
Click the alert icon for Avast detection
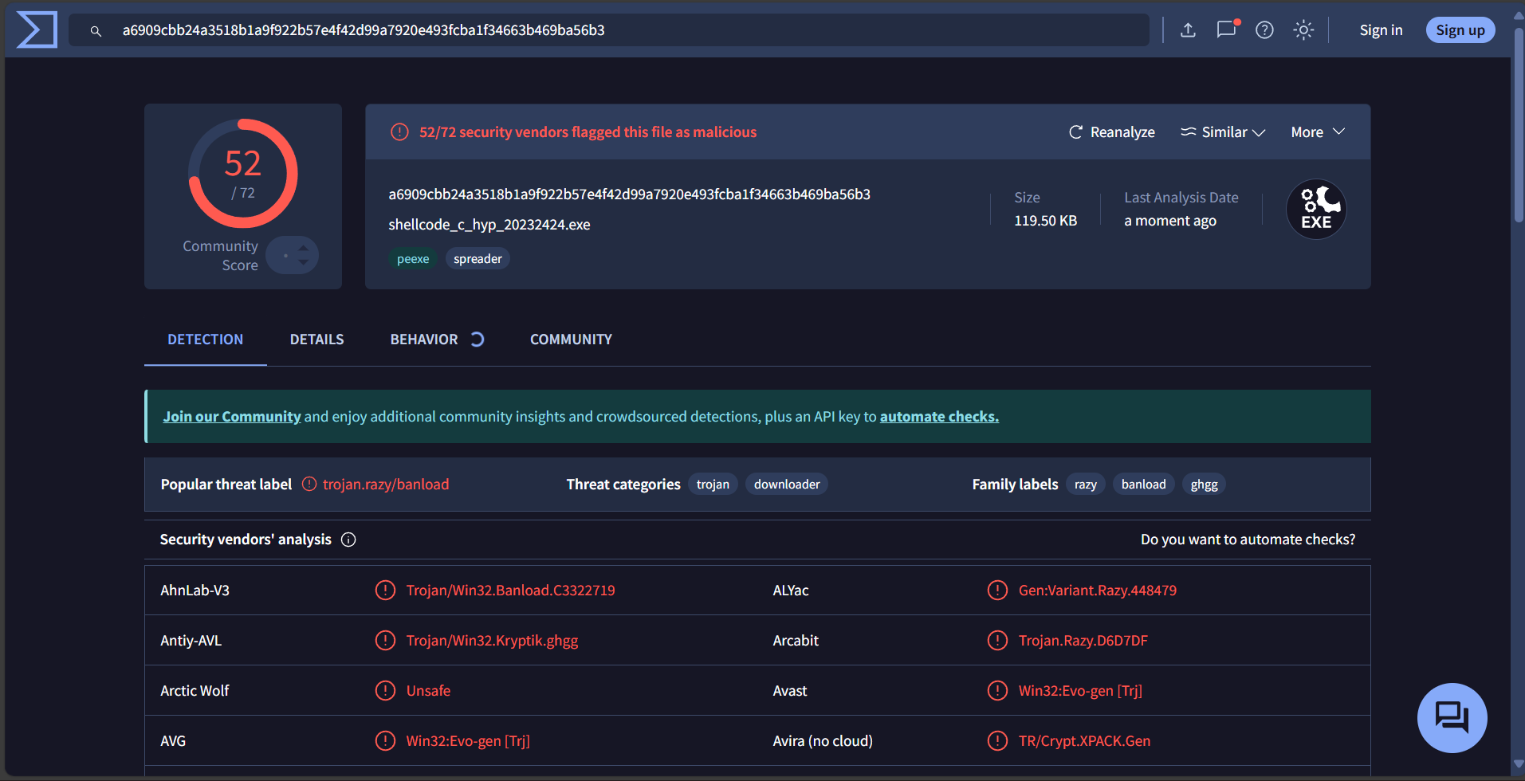[997, 691]
